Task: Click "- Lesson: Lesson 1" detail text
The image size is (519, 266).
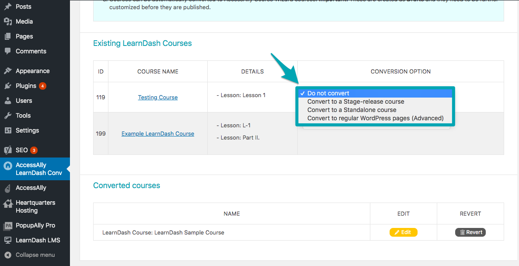Action: point(241,95)
